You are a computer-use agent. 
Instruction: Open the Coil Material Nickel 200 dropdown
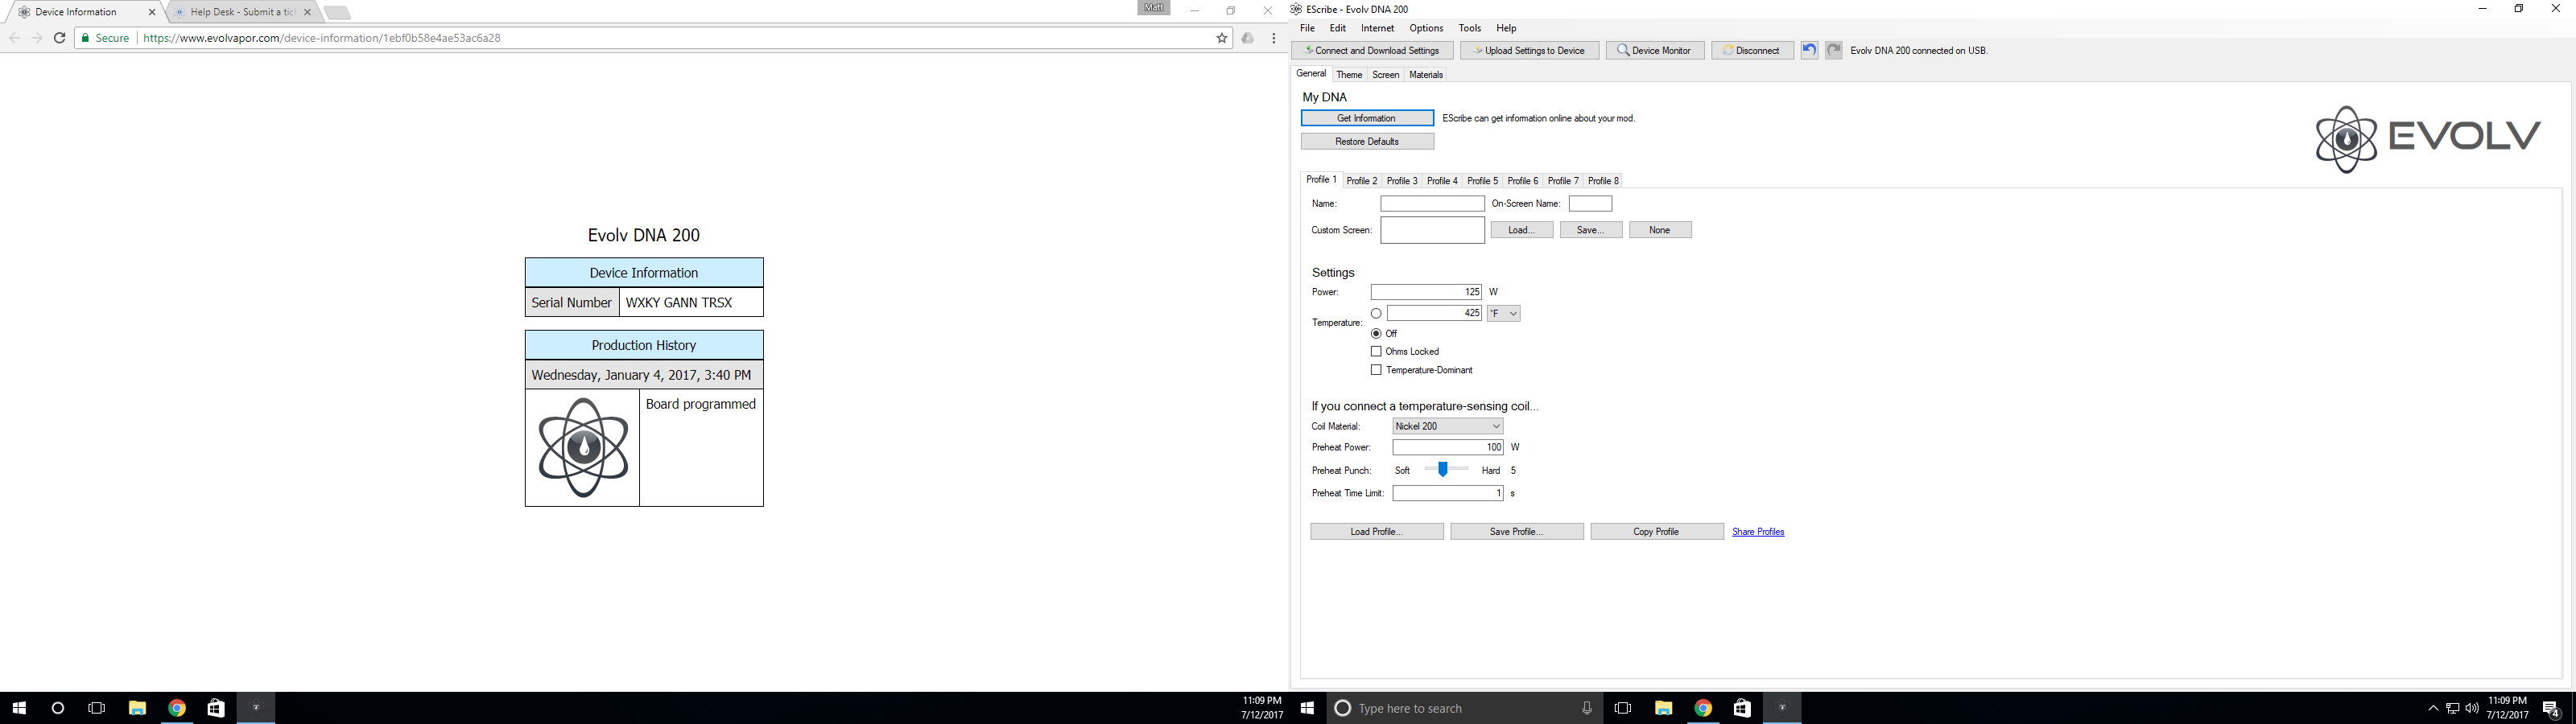pyautogui.click(x=1447, y=426)
